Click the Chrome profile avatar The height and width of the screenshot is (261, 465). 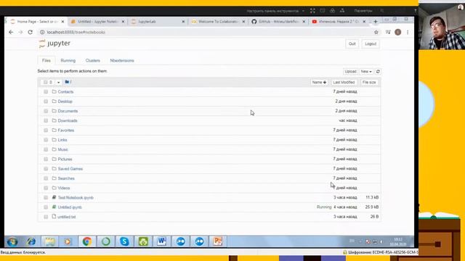point(398,32)
